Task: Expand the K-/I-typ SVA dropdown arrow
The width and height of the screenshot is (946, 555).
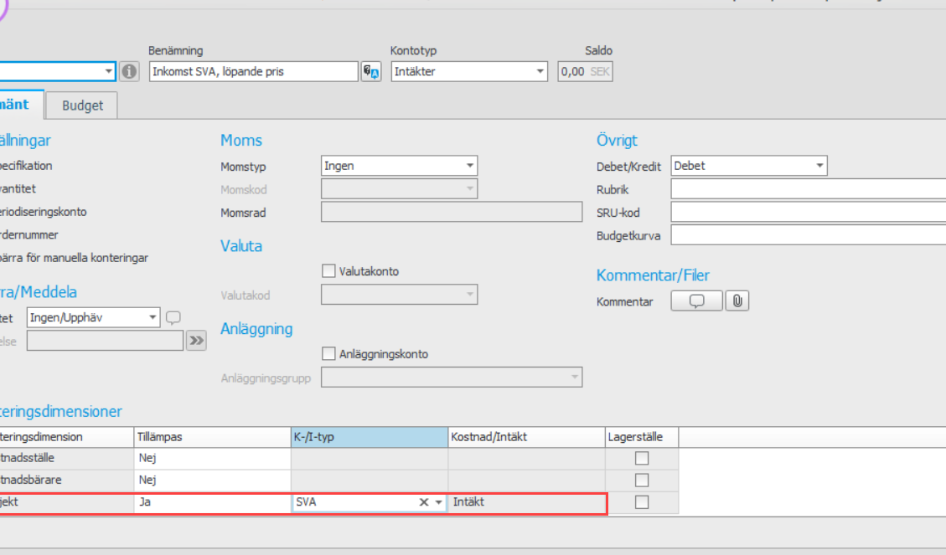Action: (438, 502)
